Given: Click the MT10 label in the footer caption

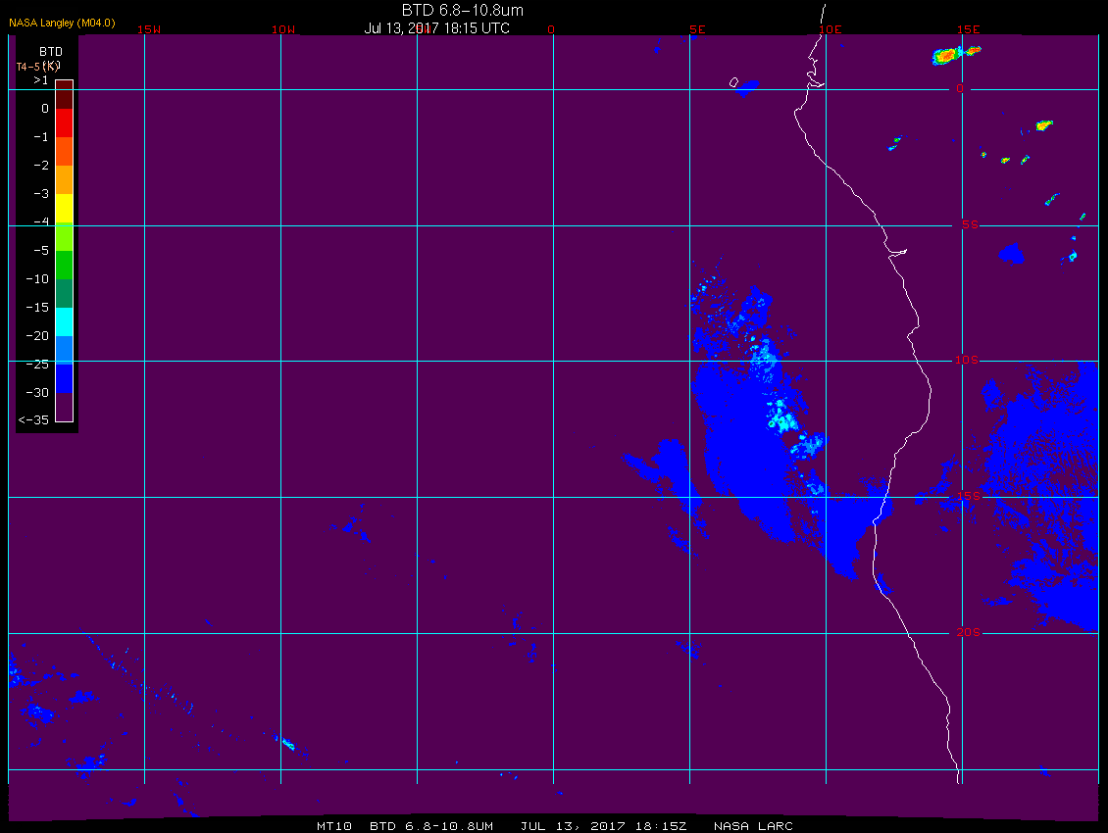Looking at the screenshot, I should pos(334,826).
